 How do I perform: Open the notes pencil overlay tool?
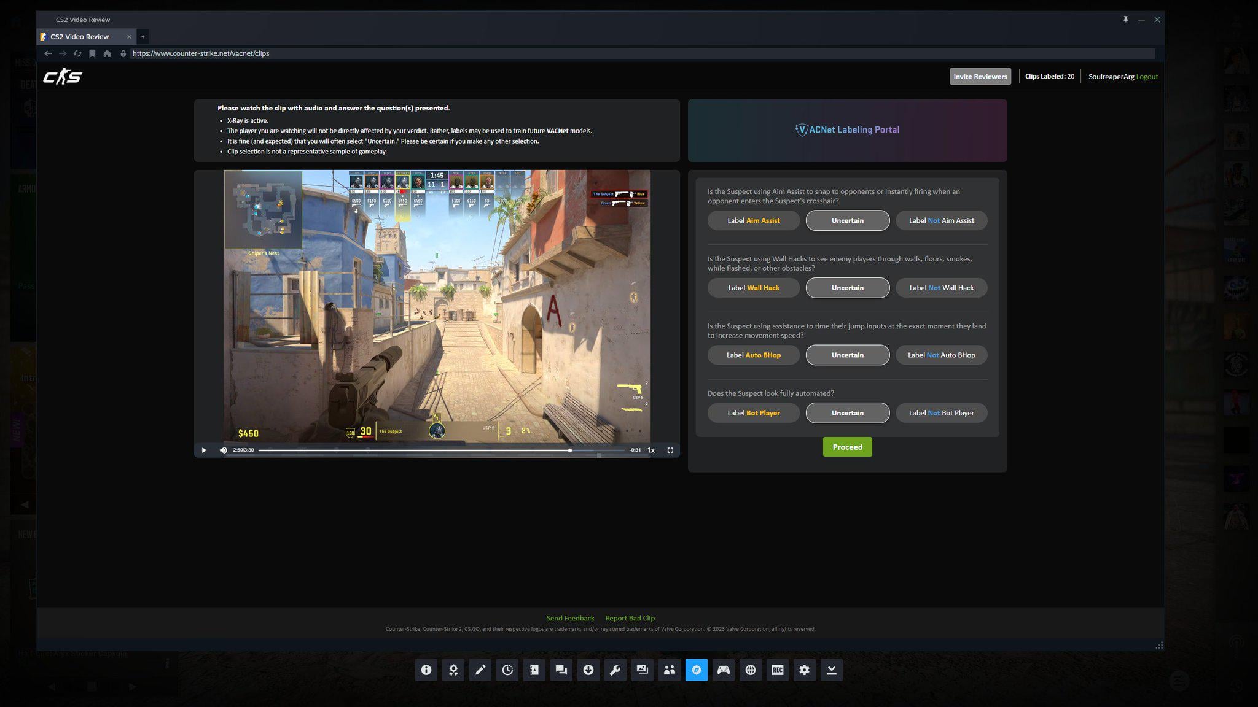pos(480,670)
